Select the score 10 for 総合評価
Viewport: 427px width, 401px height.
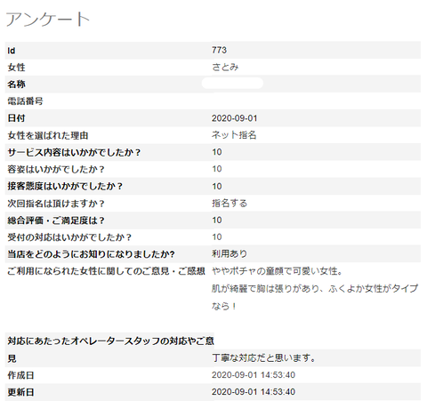[217, 220]
